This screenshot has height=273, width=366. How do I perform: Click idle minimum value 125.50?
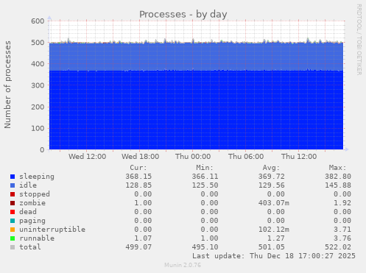tap(205, 185)
